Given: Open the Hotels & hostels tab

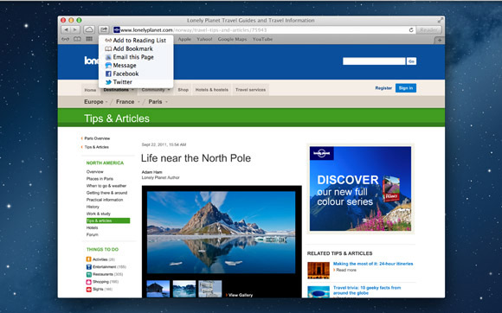Looking at the screenshot, I should pos(212,90).
